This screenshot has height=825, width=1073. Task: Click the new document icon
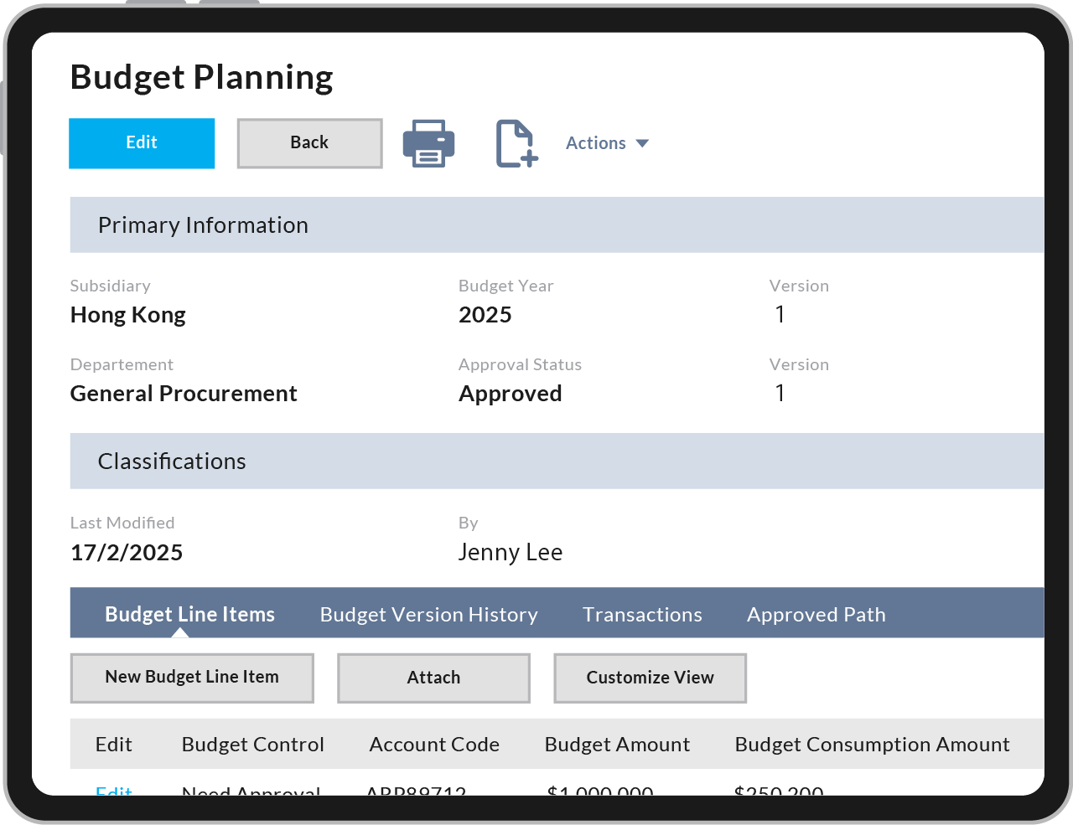(x=516, y=143)
